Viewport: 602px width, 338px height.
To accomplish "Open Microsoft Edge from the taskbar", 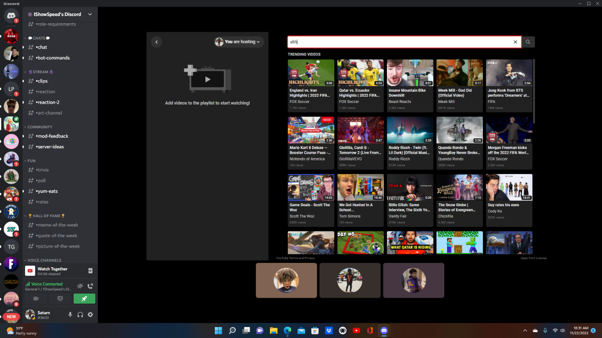I will pos(287,331).
